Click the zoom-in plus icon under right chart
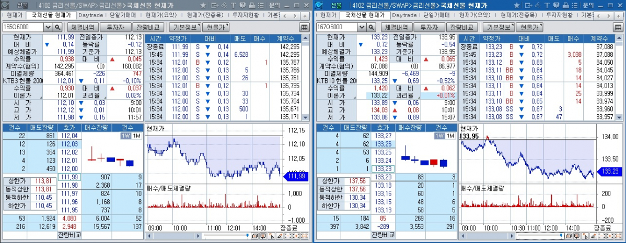The height and width of the screenshot is (243, 626). pos(610,236)
